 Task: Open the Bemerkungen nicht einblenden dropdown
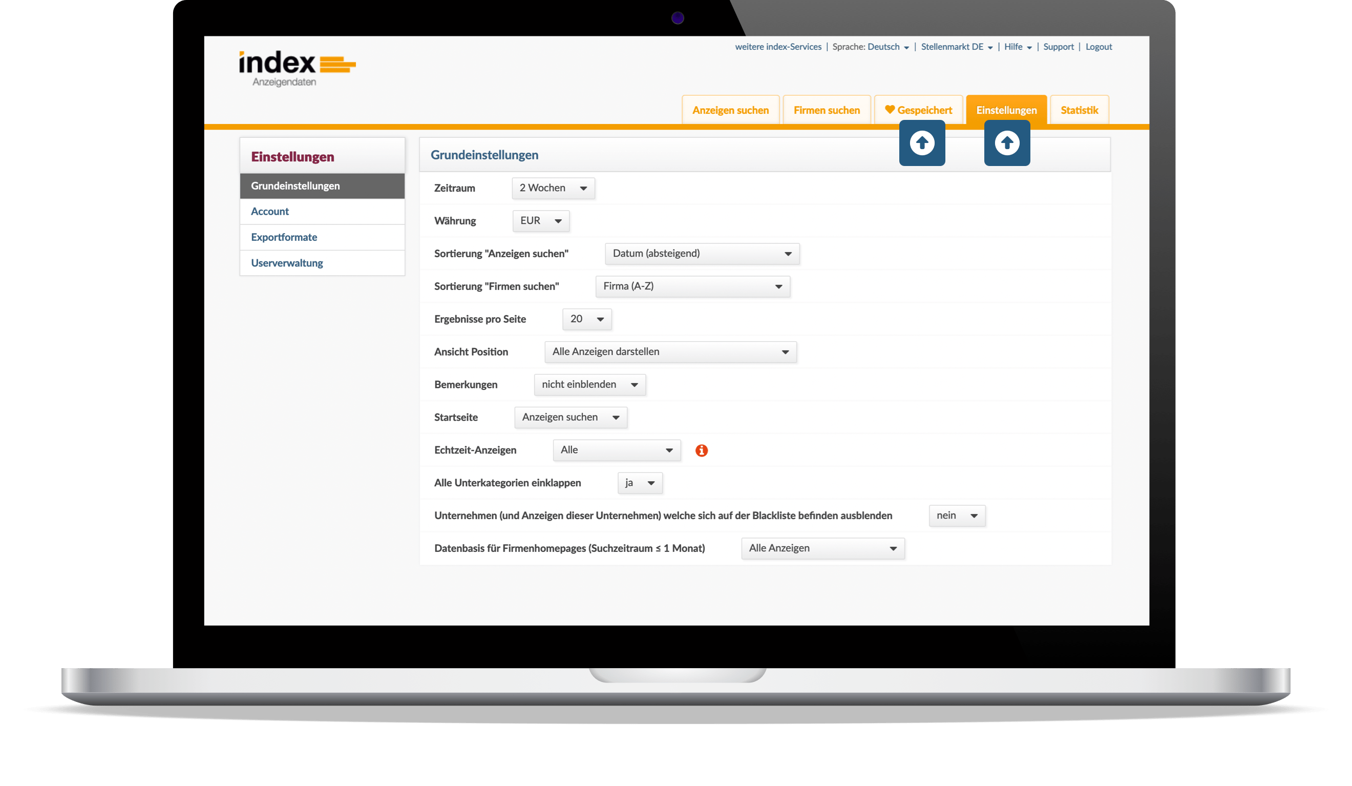(x=589, y=384)
